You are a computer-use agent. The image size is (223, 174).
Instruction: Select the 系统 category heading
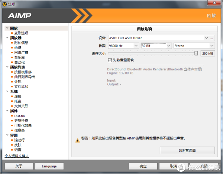point(14,91)
